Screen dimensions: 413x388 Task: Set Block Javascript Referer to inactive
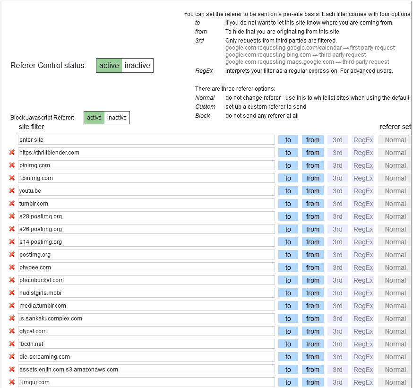(117, 118)
